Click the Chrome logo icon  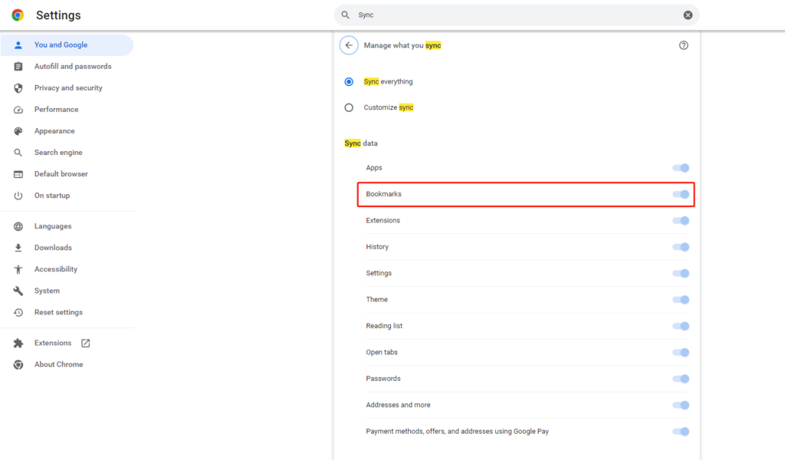18,15
